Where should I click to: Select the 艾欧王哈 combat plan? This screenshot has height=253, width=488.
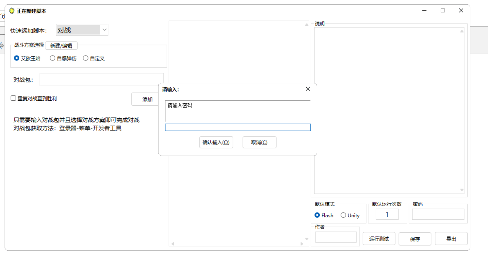pos(16,58)
